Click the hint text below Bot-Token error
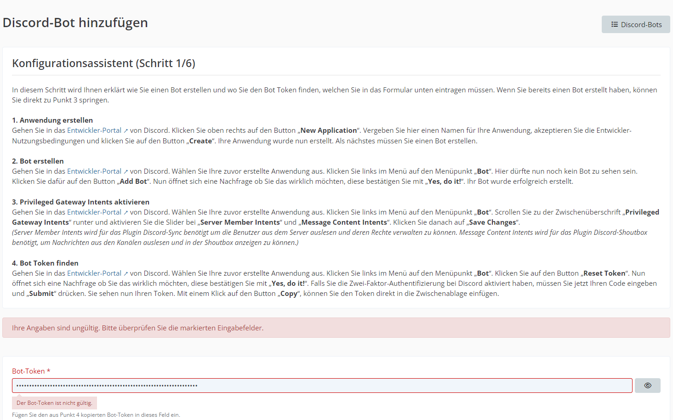This screenshot has height=420, width=673. (x=96, y=415)
